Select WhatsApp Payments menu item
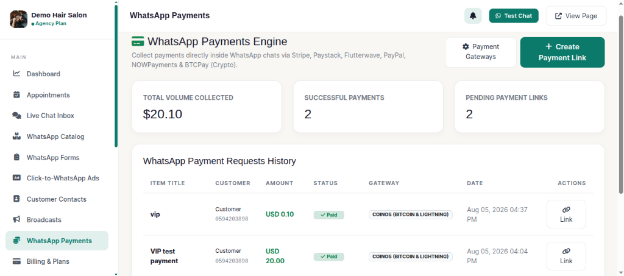Screen dimensions: 624x276 (x=57, y=241)
